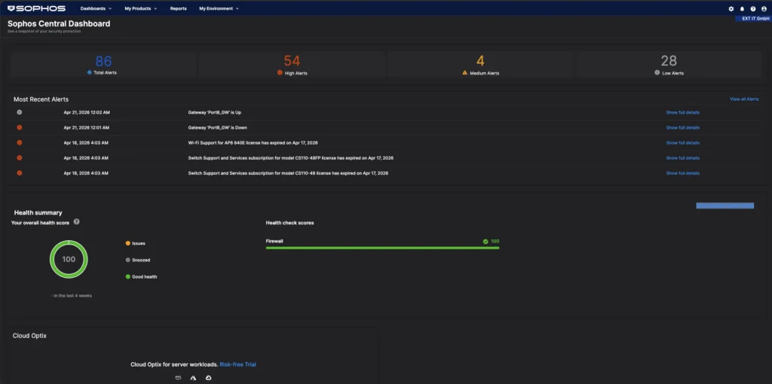772x384 pixels.
Task: Open the 54 High Alerts card
Action: coord(292,65)
